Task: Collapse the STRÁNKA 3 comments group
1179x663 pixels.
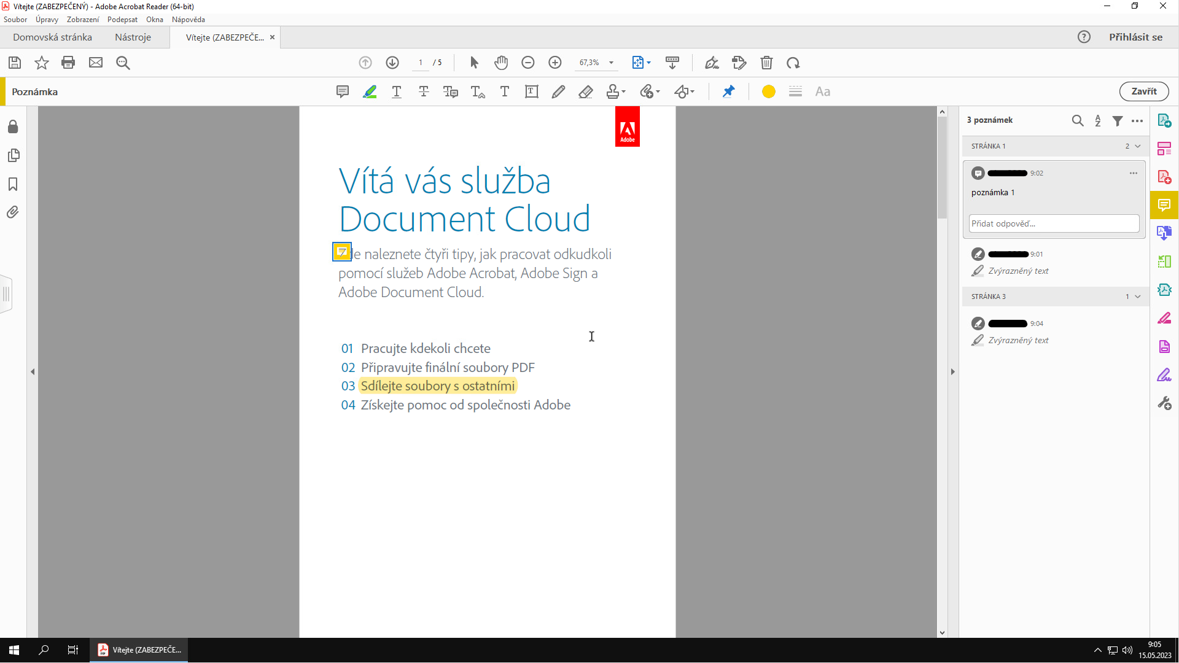Action: click(x=1138, y=297)
